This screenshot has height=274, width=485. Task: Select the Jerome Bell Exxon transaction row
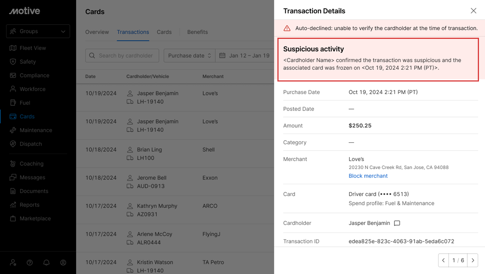175,182
